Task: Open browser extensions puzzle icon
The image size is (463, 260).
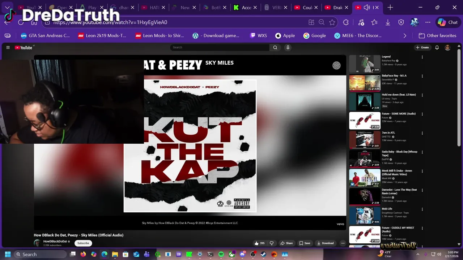Action: tap(346, 22)
